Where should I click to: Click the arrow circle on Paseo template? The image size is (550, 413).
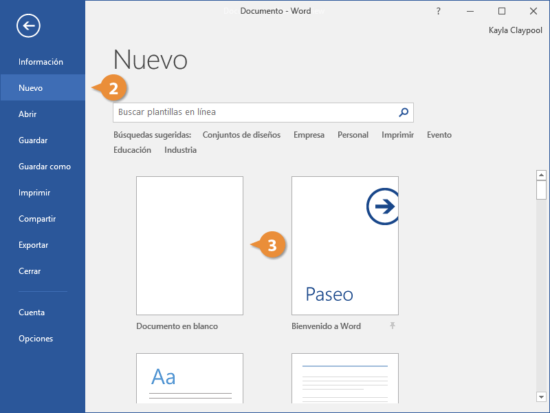pyautogui.click(x=383, y=206)
